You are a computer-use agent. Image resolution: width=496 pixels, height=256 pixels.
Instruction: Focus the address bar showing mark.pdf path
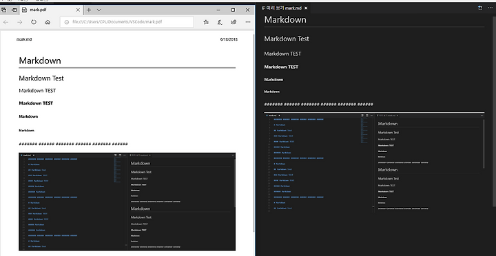pos(127,22)
